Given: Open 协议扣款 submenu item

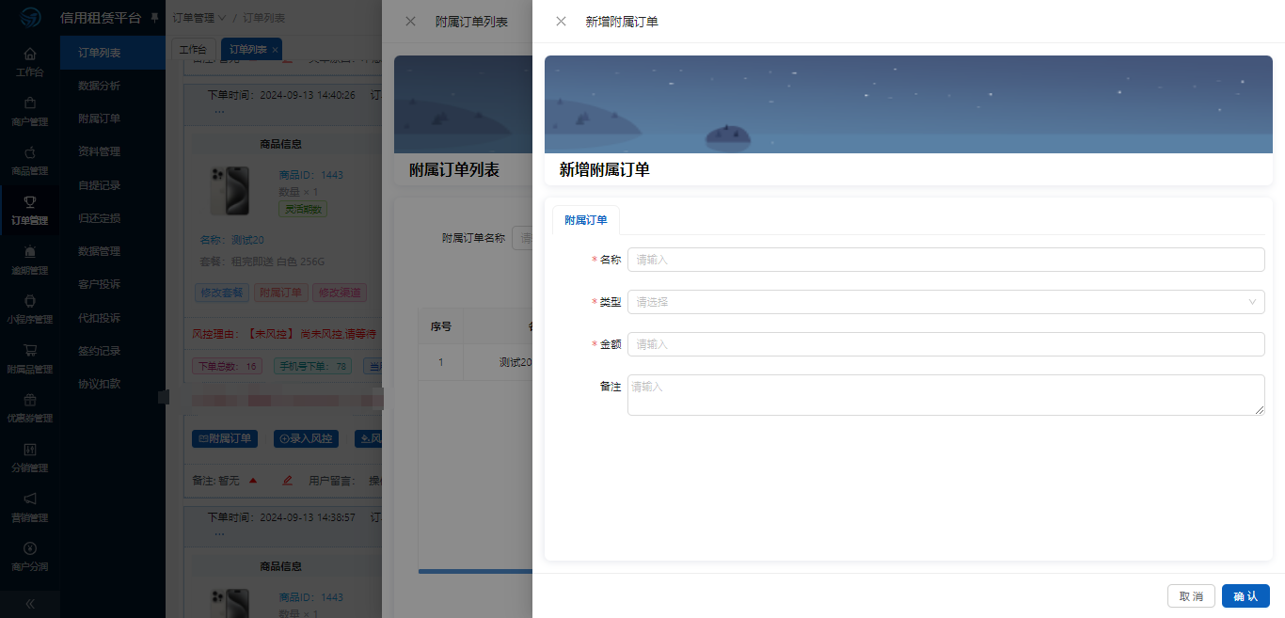Looking at the screenshot, I should pyautogui.click(x=112, y=384).
